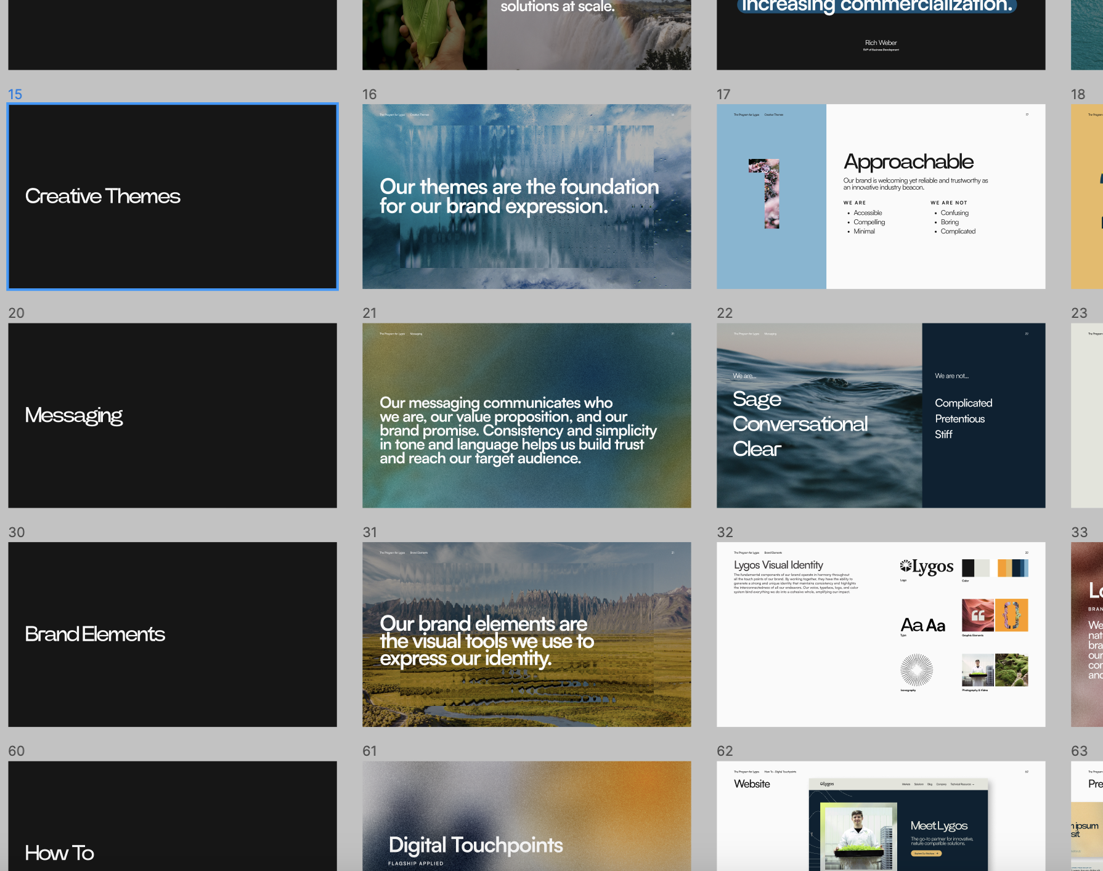Open slide 16 themes foundation thumbnail
The width and height of the screenshot is (1103, 871).
click(x=527, y=196)
